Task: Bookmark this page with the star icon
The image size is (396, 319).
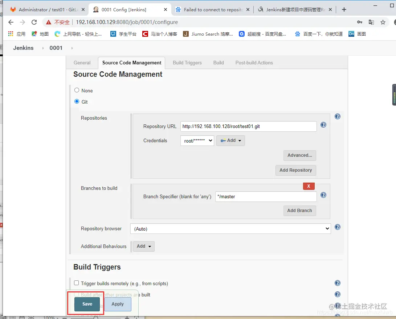Action: click(x=383, y=22)
